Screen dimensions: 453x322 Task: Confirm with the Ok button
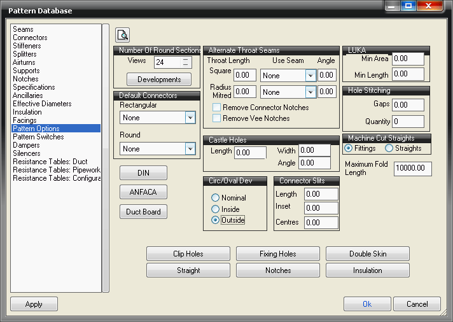367,304
